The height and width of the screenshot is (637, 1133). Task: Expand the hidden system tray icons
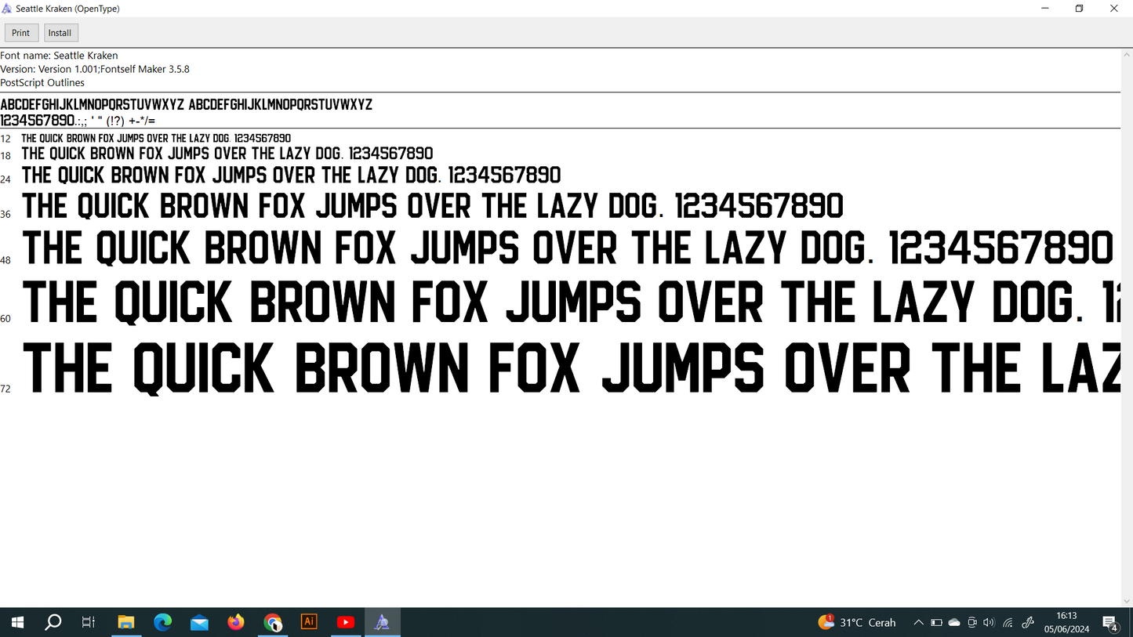tap(918, 623)
